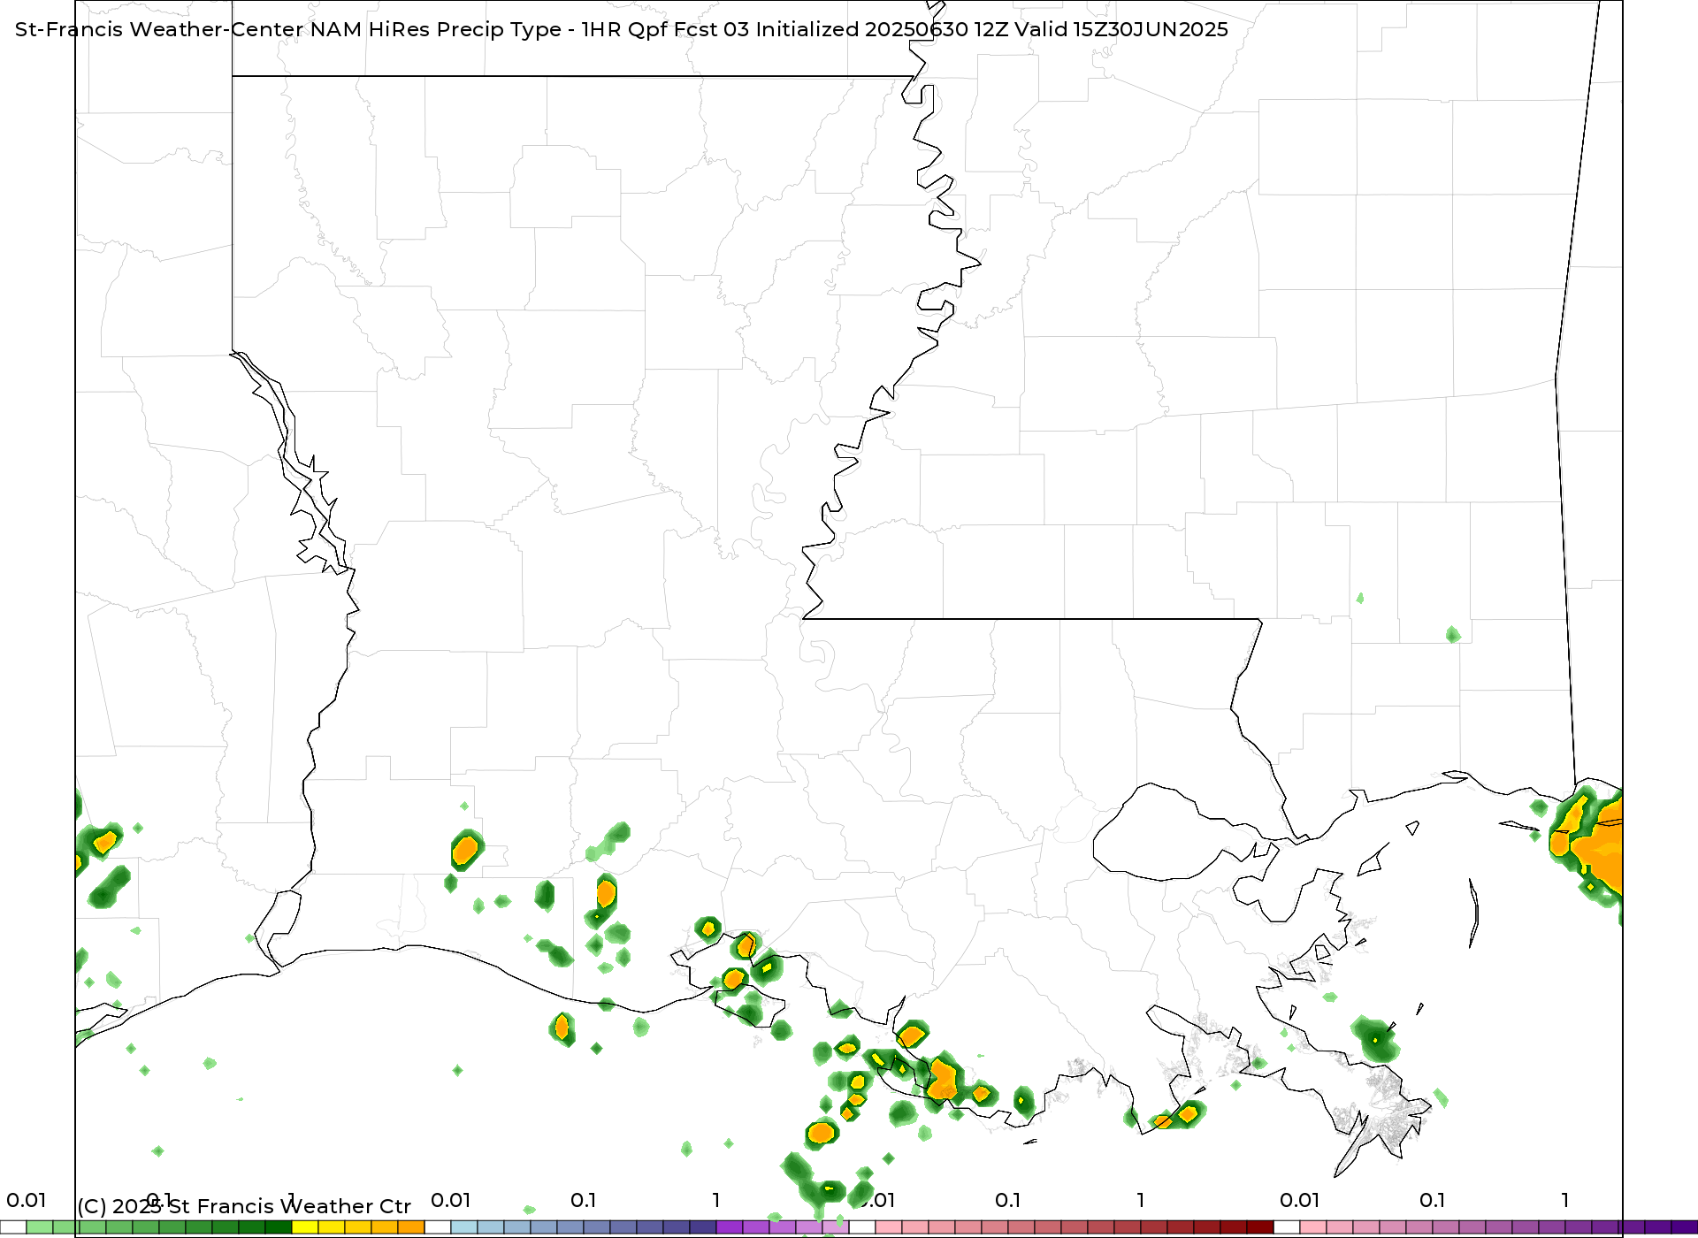Screen dimensions: 1698x1238
Task: Select the first vivid violet swatch after navy
Action: (730, 1227)
